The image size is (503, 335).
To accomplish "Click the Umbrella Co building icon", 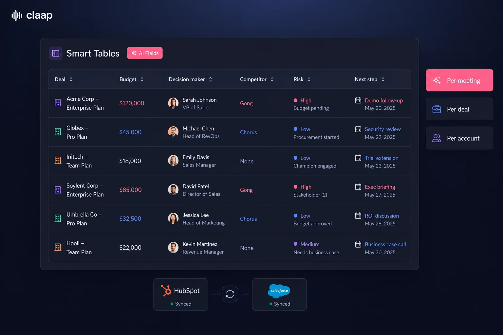I will (x=58, y=218).
